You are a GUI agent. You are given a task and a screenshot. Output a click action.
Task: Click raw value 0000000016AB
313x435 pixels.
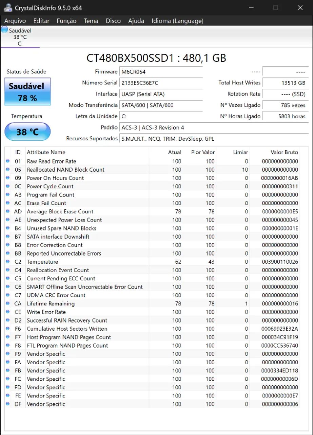[280, 178]
